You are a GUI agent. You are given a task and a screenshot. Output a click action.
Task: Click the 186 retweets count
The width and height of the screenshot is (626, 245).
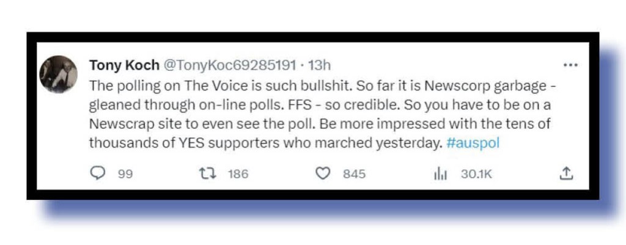(238, 174)
